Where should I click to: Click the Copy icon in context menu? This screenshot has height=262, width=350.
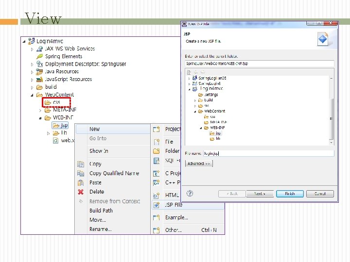coord(81,164)
